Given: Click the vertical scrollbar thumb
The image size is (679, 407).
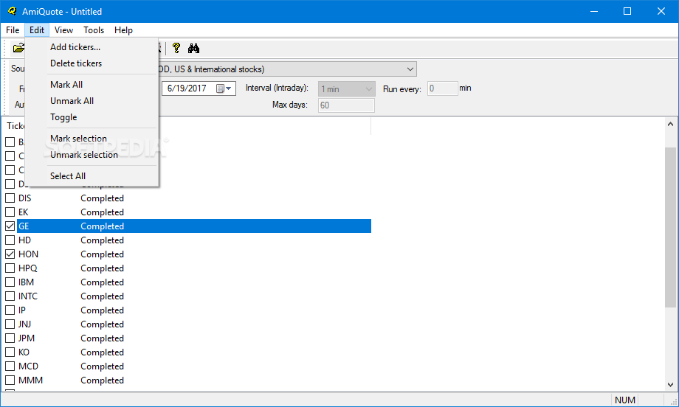Looking at the screenshot, I should coord(670,228).
